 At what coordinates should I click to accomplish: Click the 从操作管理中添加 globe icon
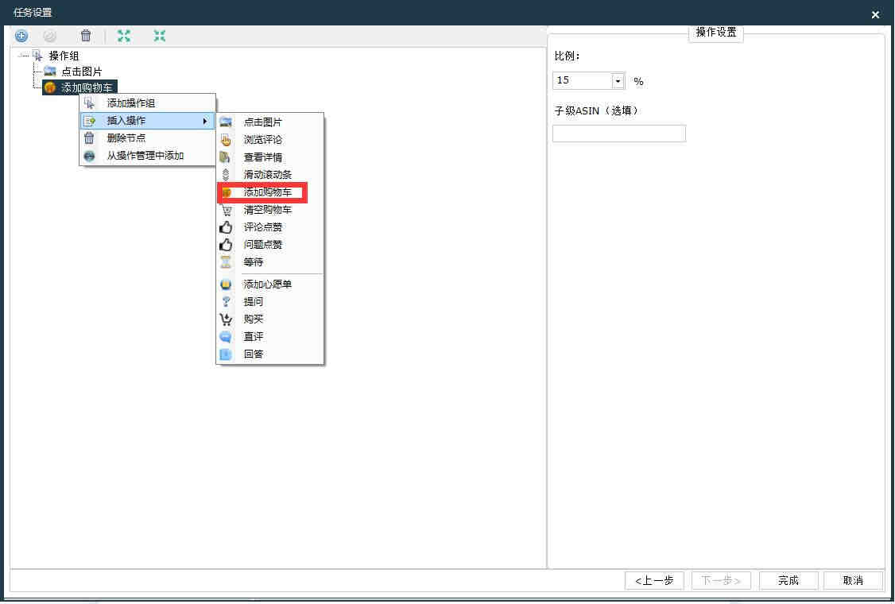[x=89, y=156]
